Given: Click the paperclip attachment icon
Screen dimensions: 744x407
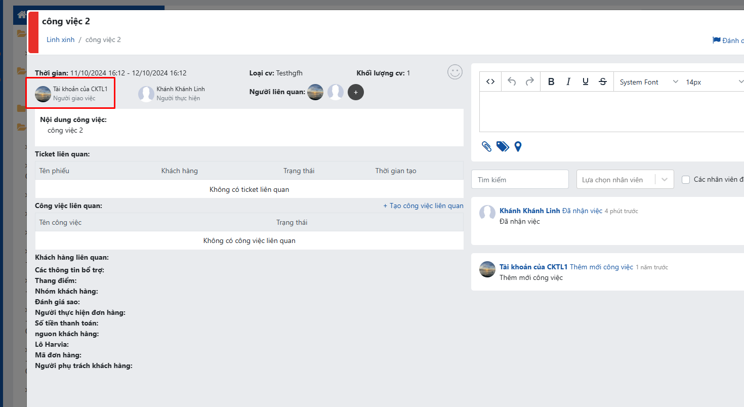Looking at the screenshot, I should (486, 147).
